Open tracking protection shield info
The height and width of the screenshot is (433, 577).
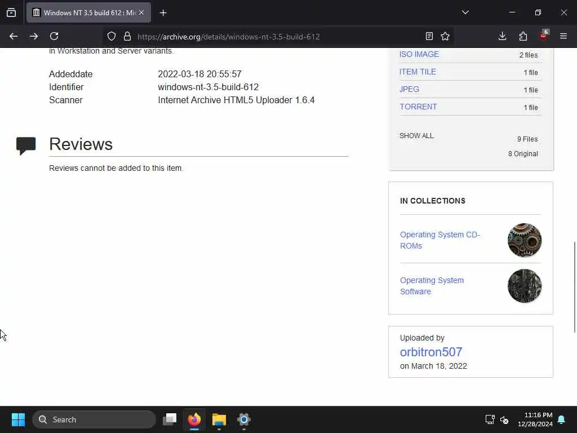112,36
